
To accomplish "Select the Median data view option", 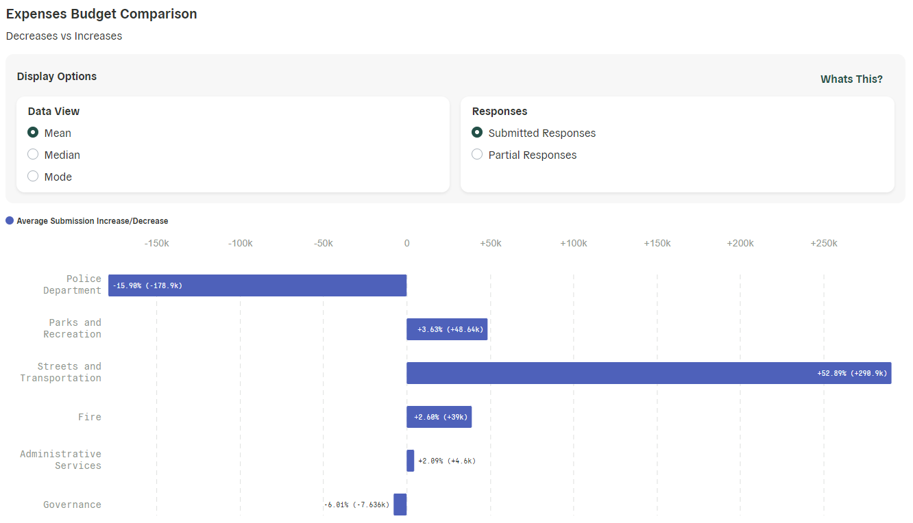I will pos(33,155).
